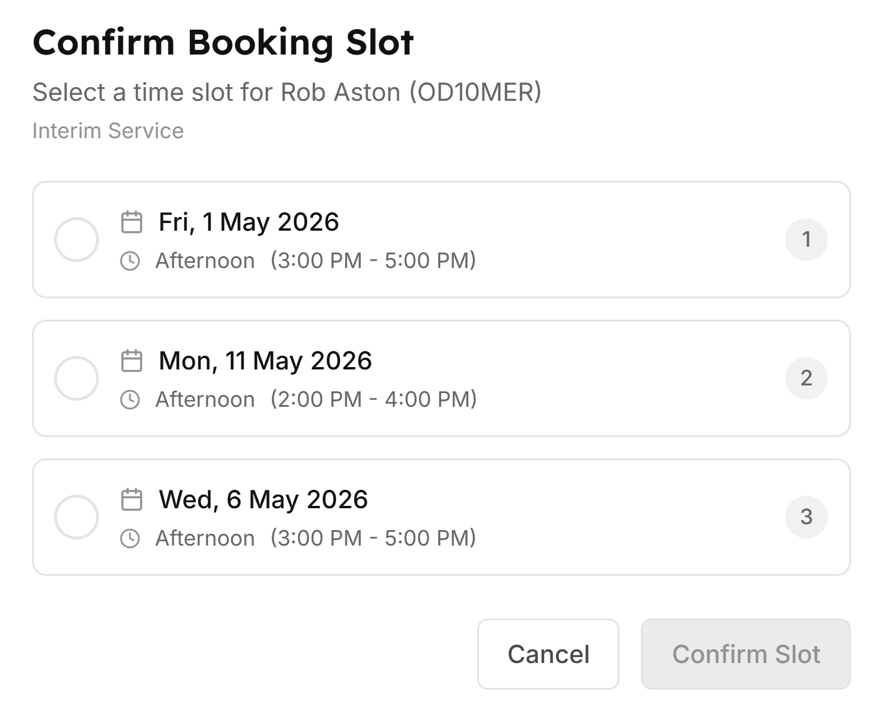The image size is (886, 714).
Task: Click the calendar icon next to Wed, 6 May 2026
Action: click(x=131, y=499)
